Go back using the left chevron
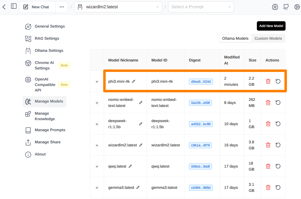 (x=4, y=7)
